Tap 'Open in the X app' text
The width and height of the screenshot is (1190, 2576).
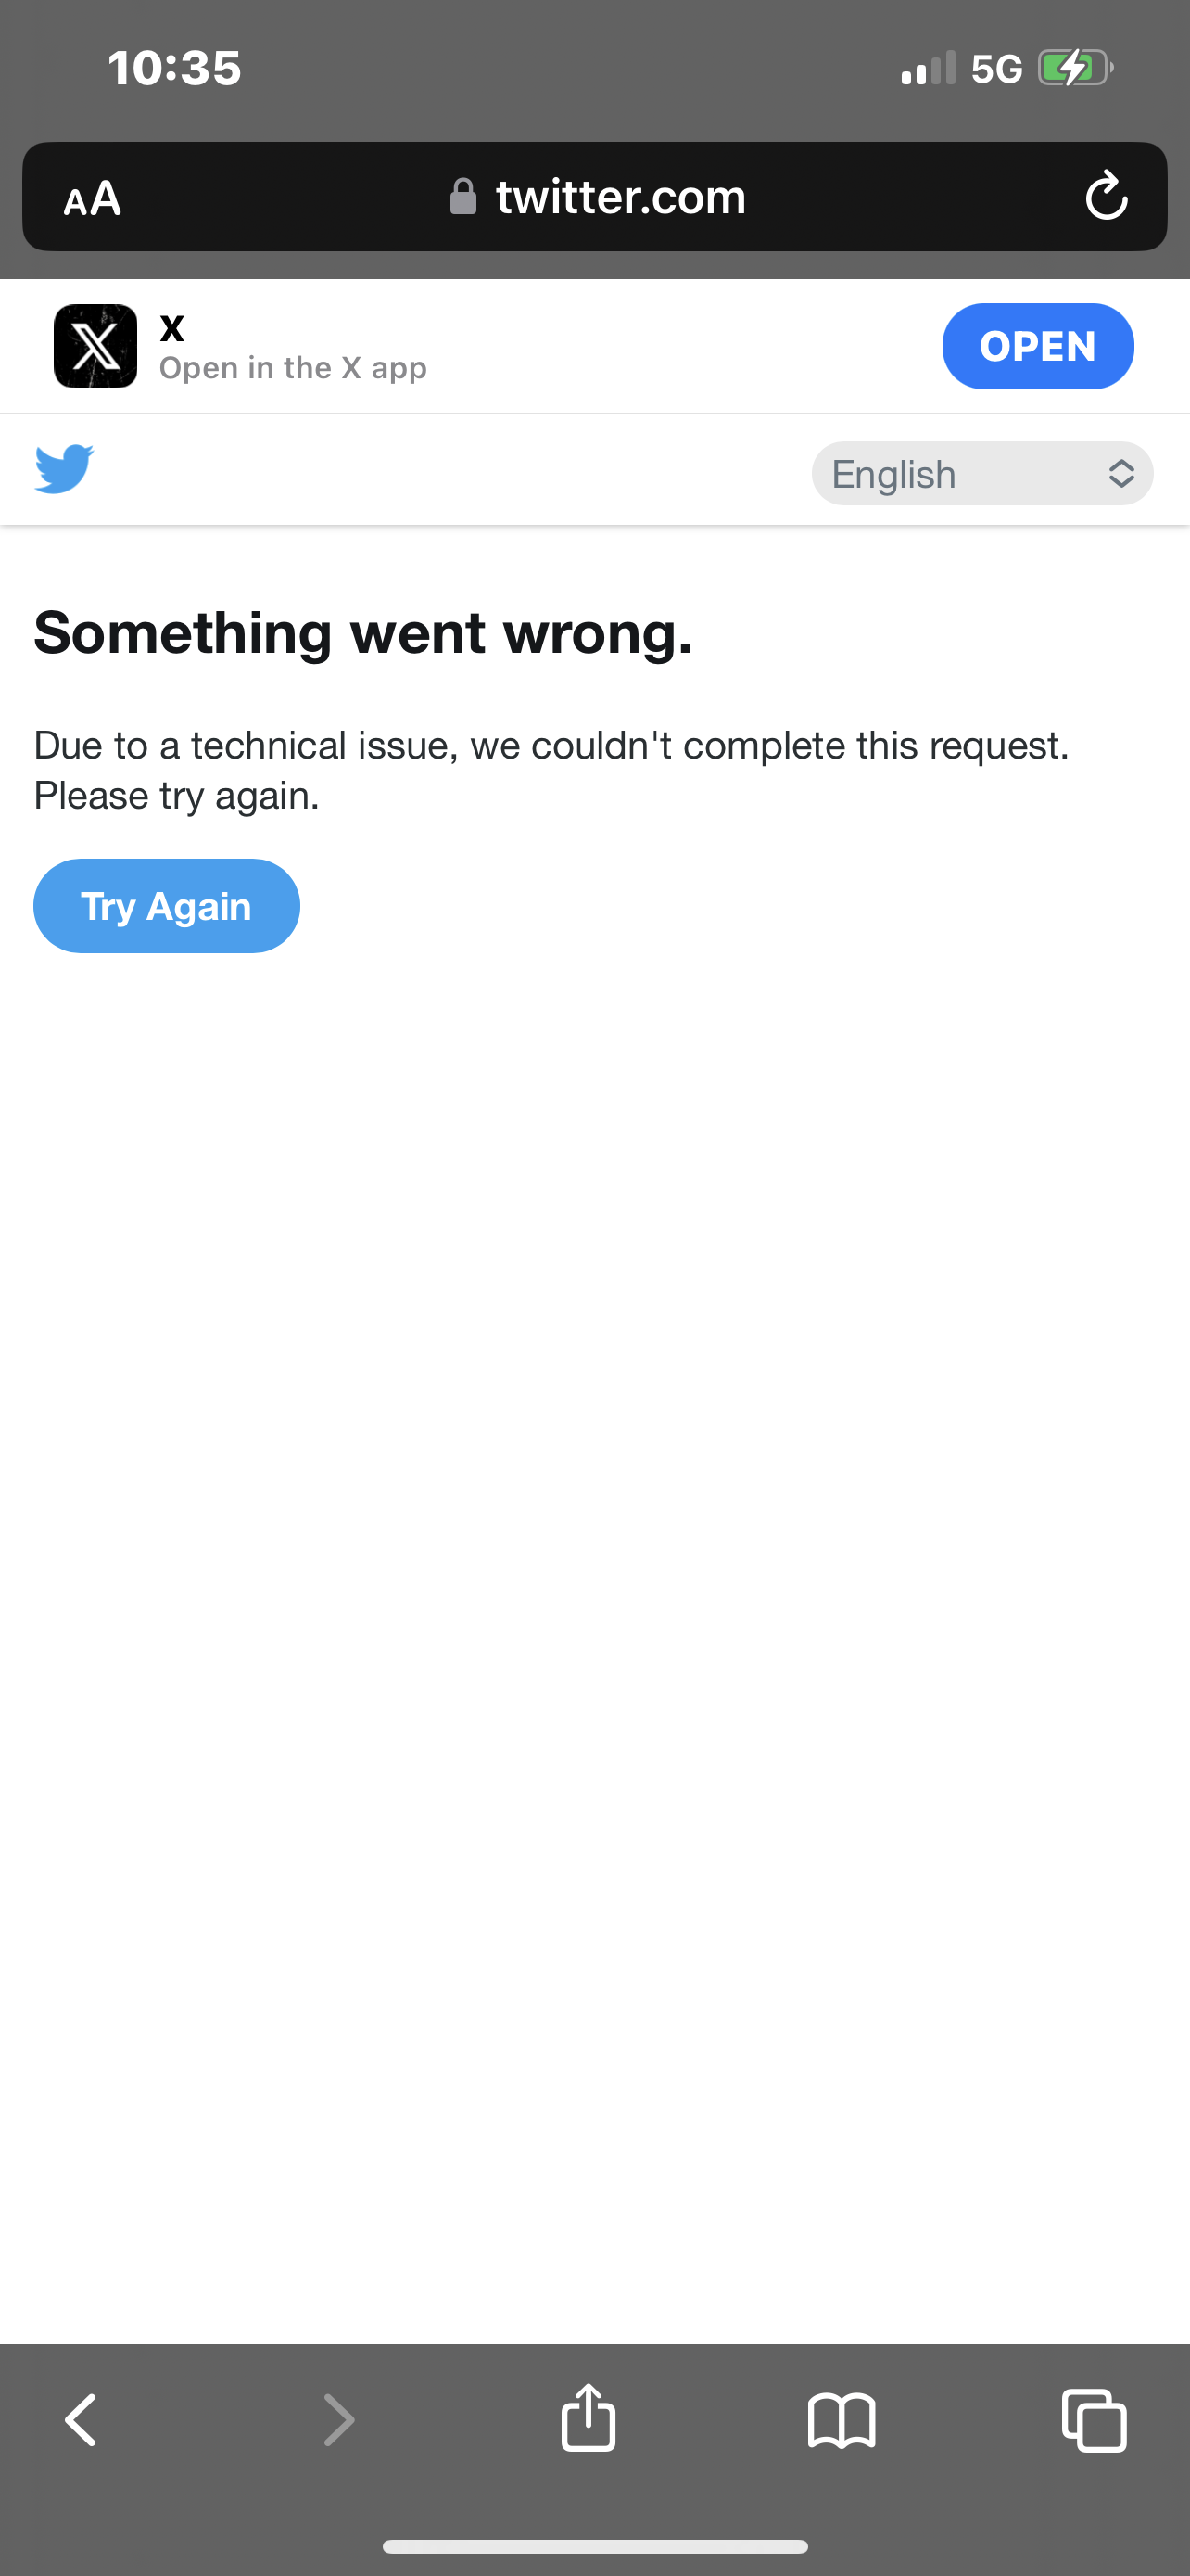tap(293, 368)
